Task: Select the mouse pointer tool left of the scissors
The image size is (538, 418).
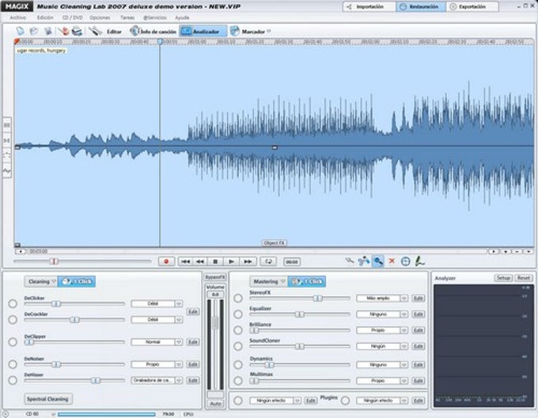Action: pyautogui.click(x=350, y=260)
